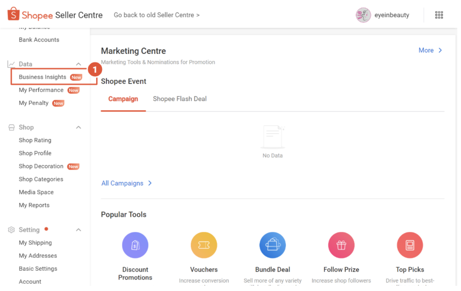Select the Campaign tab
This screenshot has width=461, height=291.
[123, 99]
